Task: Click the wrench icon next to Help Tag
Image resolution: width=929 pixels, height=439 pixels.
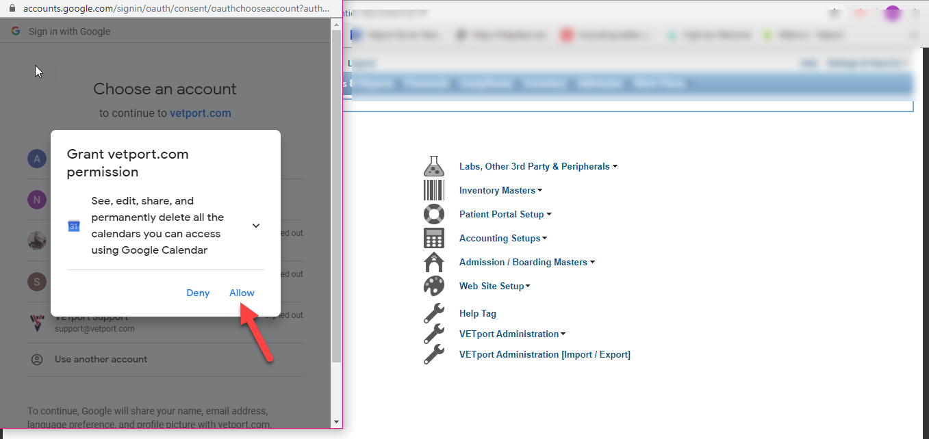Action: (434, 313)
